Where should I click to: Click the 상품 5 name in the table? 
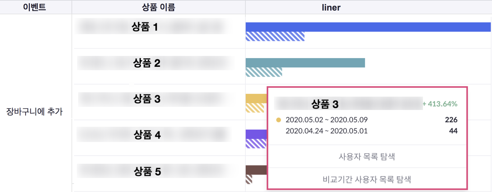[147, 171]
